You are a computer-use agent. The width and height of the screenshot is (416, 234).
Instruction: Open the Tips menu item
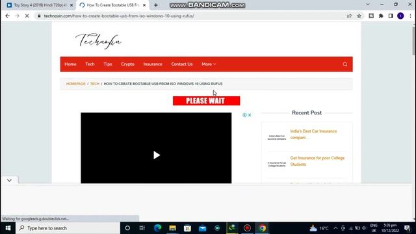[x=108, y=64]
